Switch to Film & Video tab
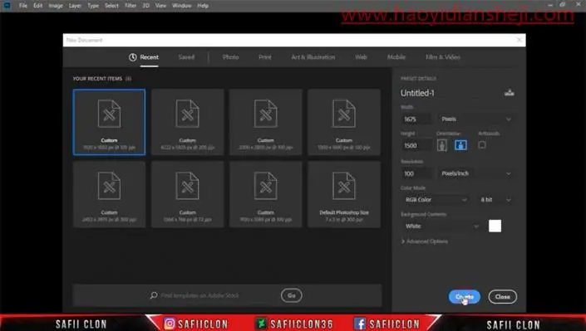This screenshot has width=586, height=331. 442,57
